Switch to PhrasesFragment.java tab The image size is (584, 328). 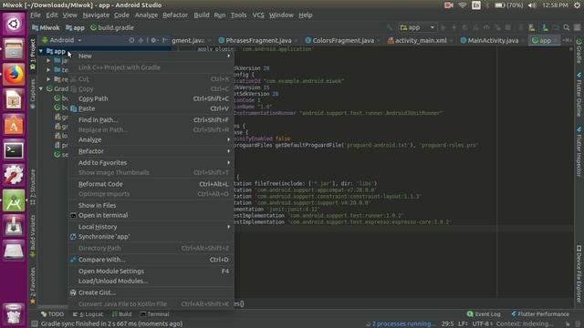point(258,40)
